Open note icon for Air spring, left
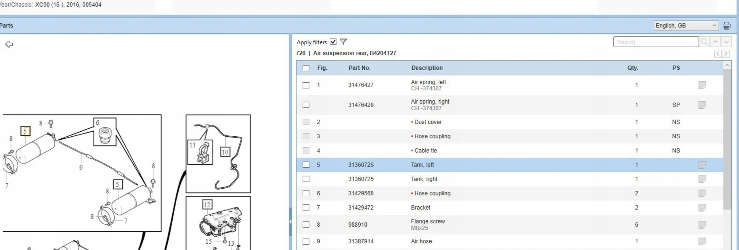 pyautogui.click(x=702, y=85)
